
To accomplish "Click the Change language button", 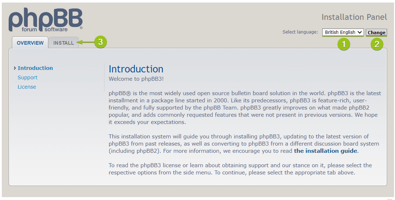I will [376, 32].
